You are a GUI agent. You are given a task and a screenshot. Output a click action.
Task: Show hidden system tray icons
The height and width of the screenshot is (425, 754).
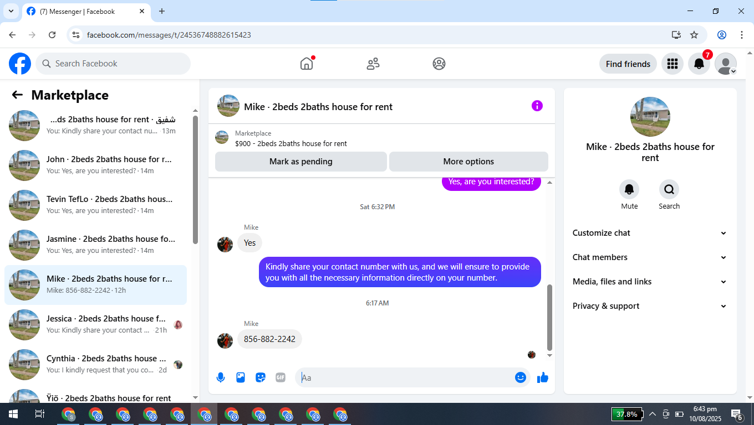[653, 414]
